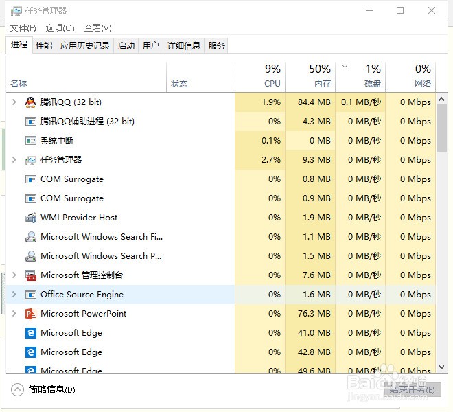Select the 进程 tab

pos(19,45)
